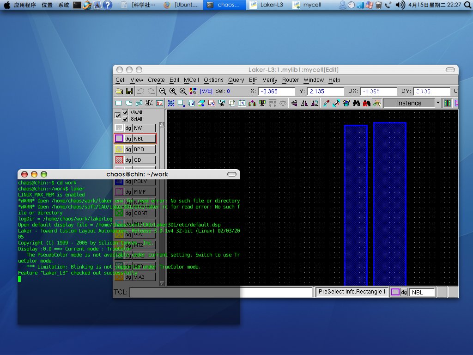Open the View menu
This screenshot has height=355, width=473.
pyautogui.click(x=137, y=80)
